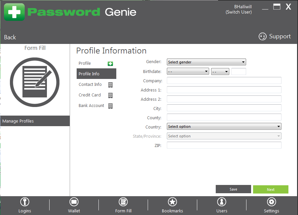Click the BHalliwill username text
This screenshot has width=298, height=215.
point(243,7)
